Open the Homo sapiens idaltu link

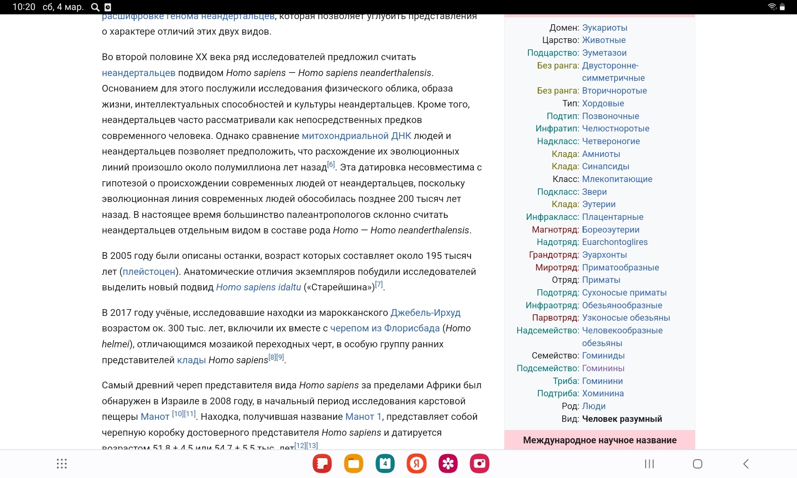[258, 287]
